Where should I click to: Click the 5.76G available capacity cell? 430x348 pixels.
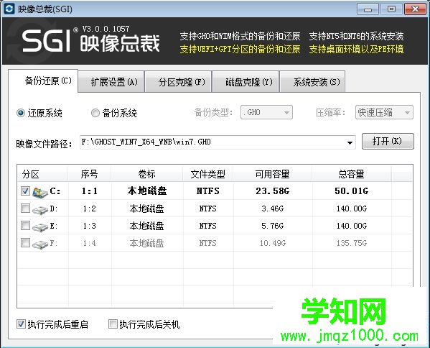click(x=273, y=226)
